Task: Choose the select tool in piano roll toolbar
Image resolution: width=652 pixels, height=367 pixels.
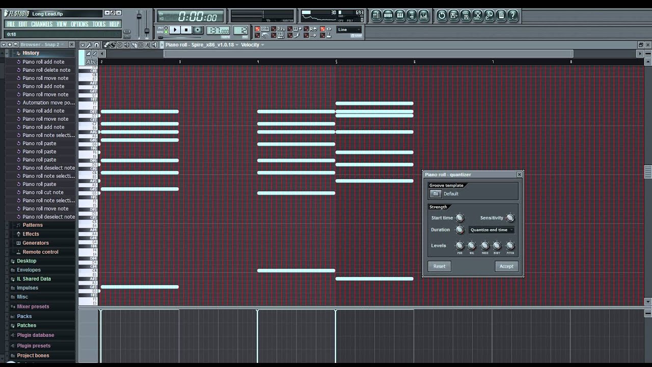Action: [x=141, y=45]
